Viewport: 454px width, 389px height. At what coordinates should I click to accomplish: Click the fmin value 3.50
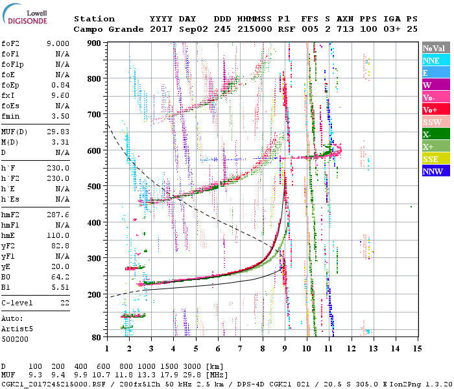(60, 116)
